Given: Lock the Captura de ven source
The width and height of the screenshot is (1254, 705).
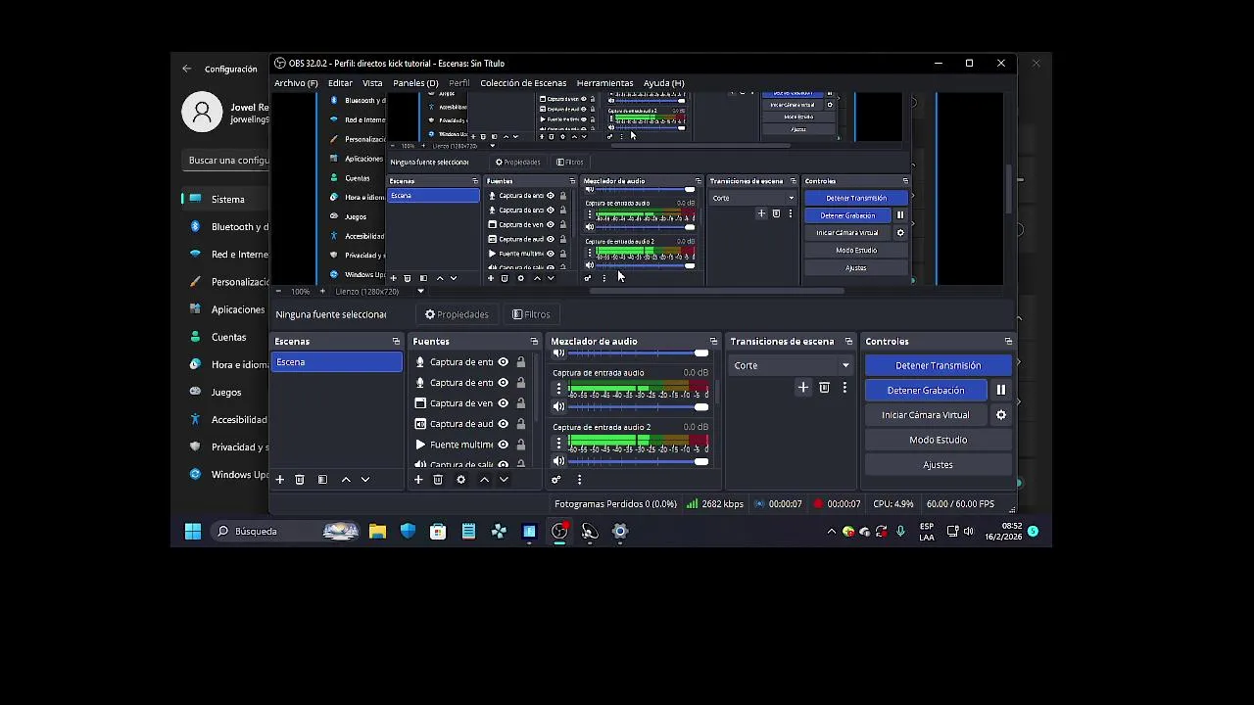Looking at the screenshot, I should pyautogui.click(x=521, y=403).
